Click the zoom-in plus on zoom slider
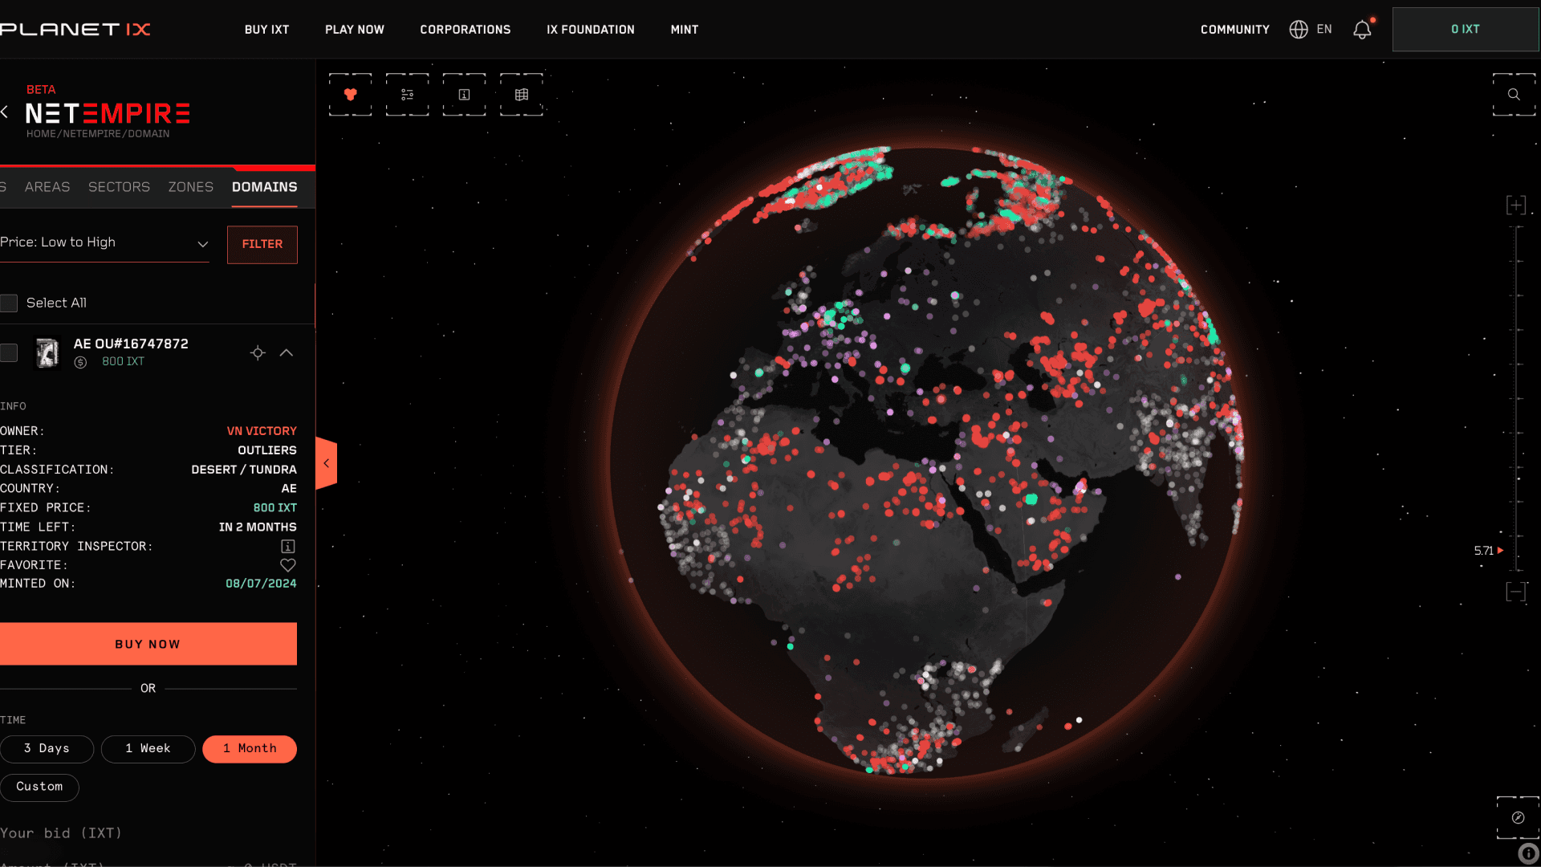This screenshot has width=1541, height=867. point(1515,206)
